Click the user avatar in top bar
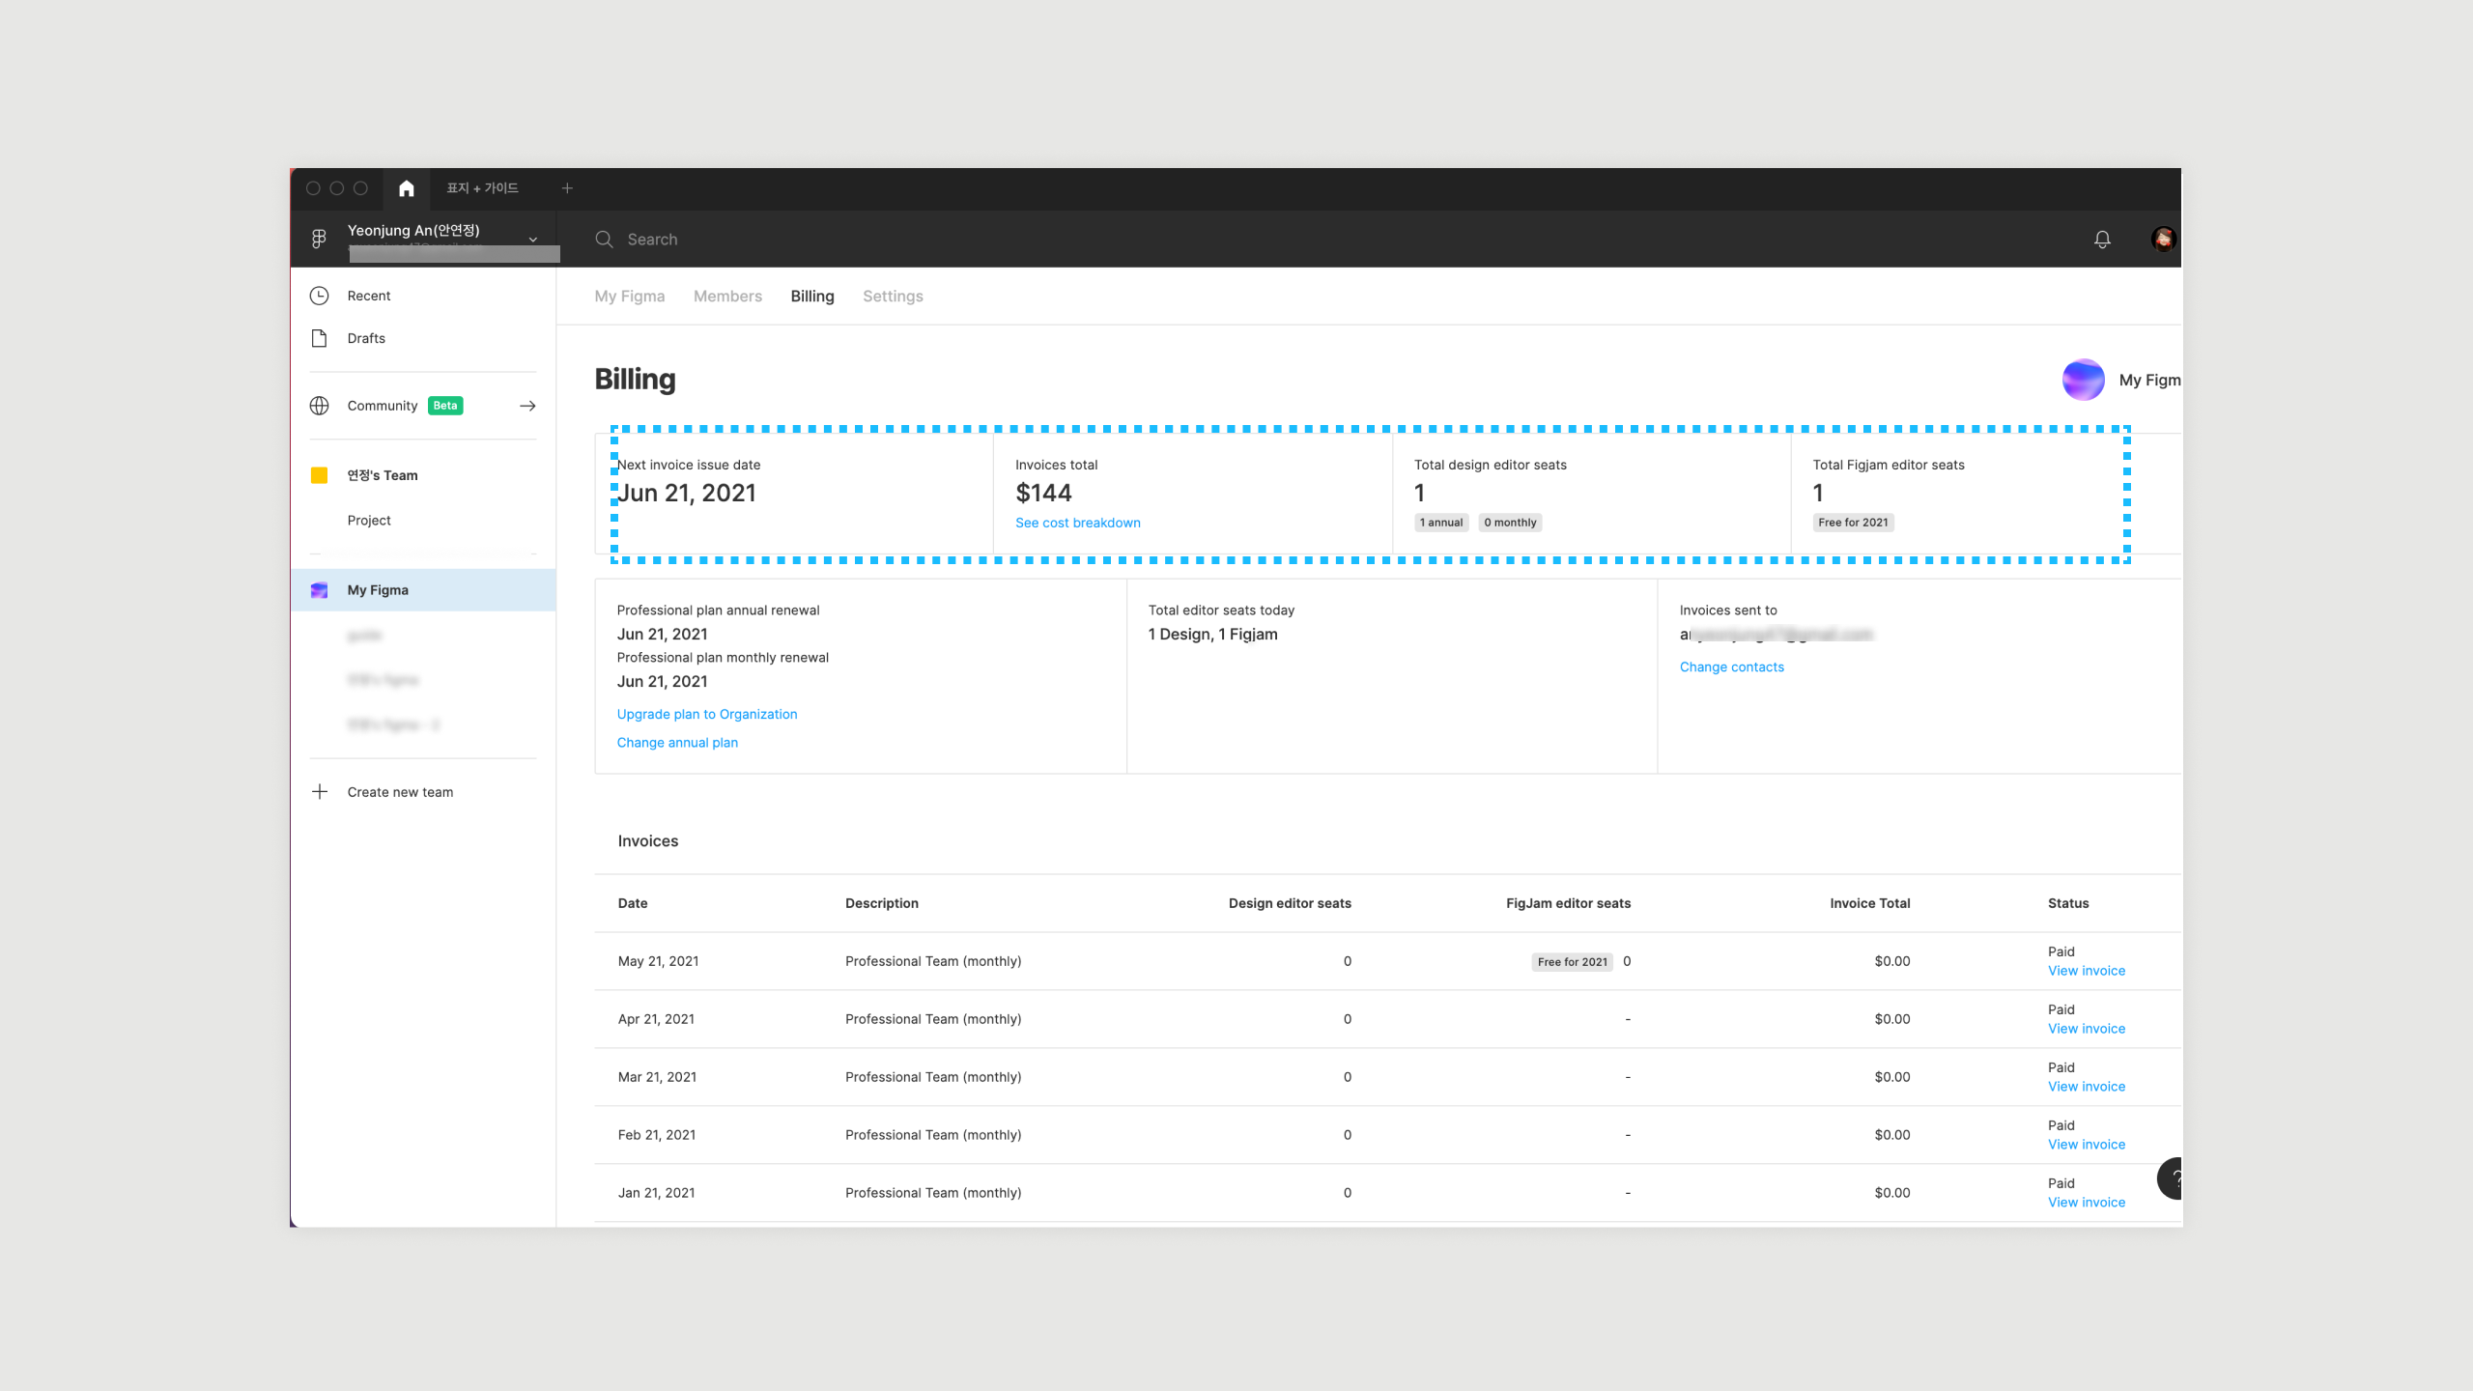The height and width of the screenshot is (1391, 2473). click(x=2163, y=240)
